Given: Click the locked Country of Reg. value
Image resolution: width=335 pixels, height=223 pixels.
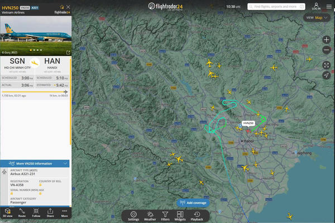Looking at the screenshot, I should click(x=40, y=185).
